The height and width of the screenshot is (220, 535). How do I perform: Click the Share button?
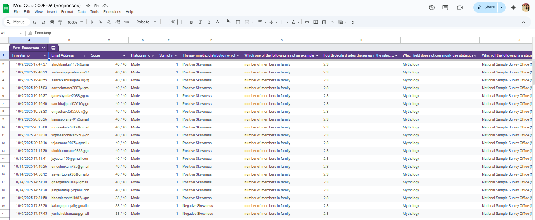(486, 7)
